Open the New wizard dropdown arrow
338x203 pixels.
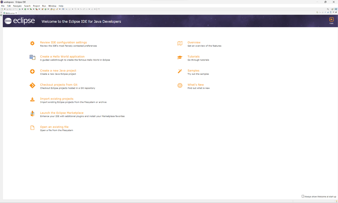(x=5, y=9)
